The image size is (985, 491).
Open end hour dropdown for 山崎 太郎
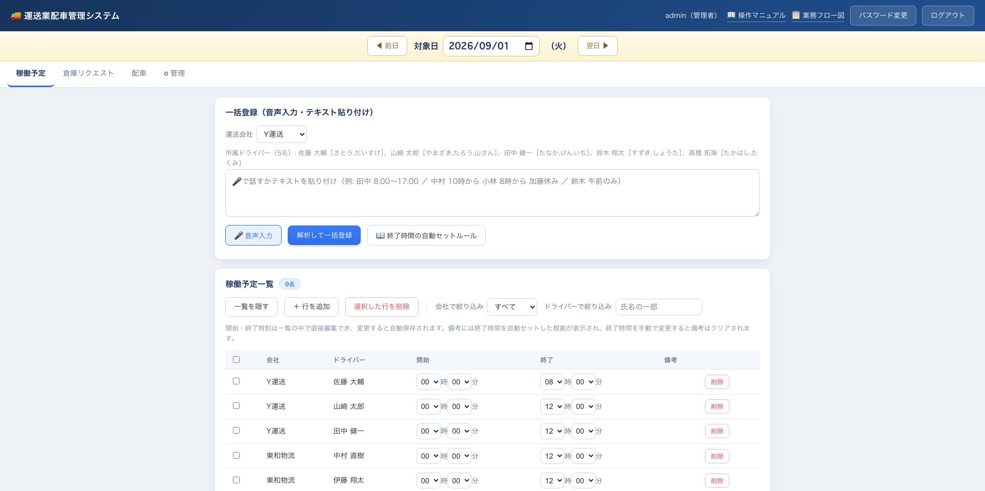552,406
